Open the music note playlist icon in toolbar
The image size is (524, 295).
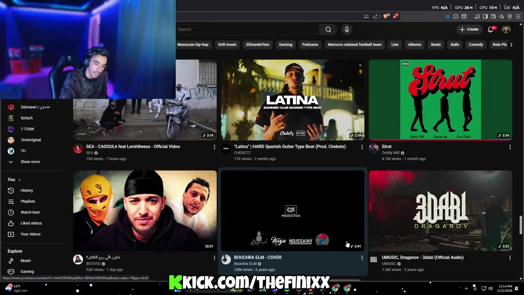coord(477,16)
